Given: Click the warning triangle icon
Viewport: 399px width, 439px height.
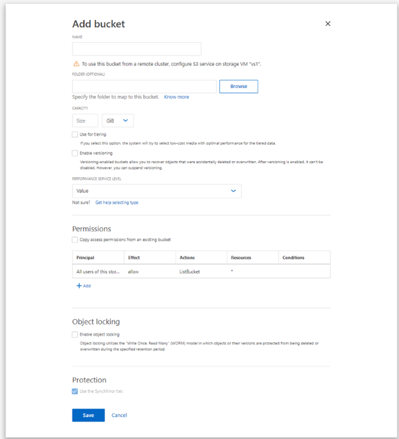Looking at the screenshot, I should pos(76,64).
